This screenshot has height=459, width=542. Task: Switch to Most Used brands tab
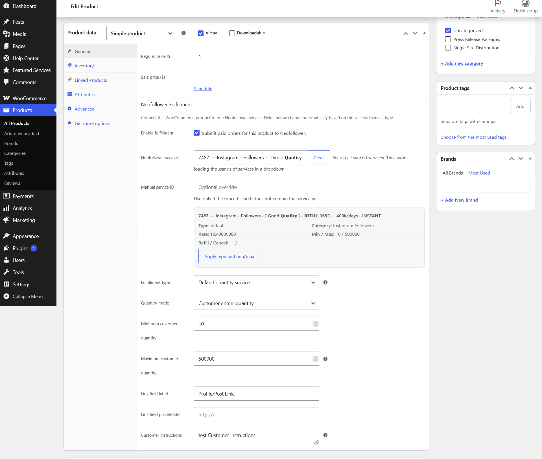click(x=479, y=173)
